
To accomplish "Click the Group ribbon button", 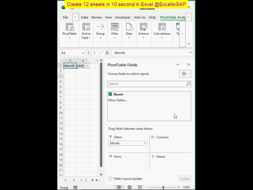I will click(100, 31).
